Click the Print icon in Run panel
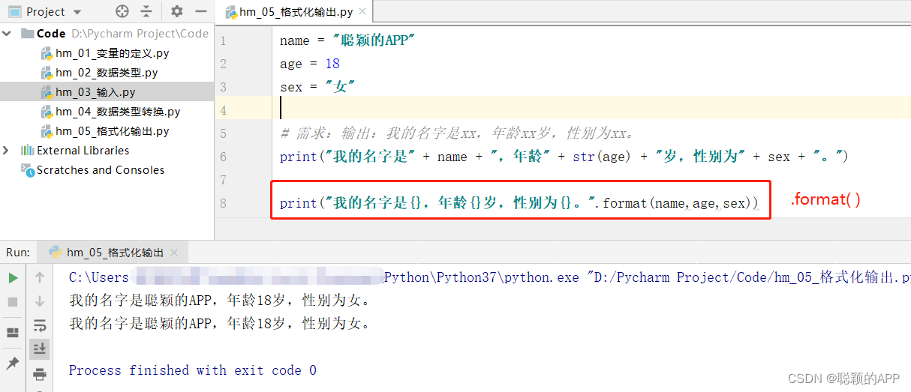The image size is (911, 392). (x=40, y=374)
